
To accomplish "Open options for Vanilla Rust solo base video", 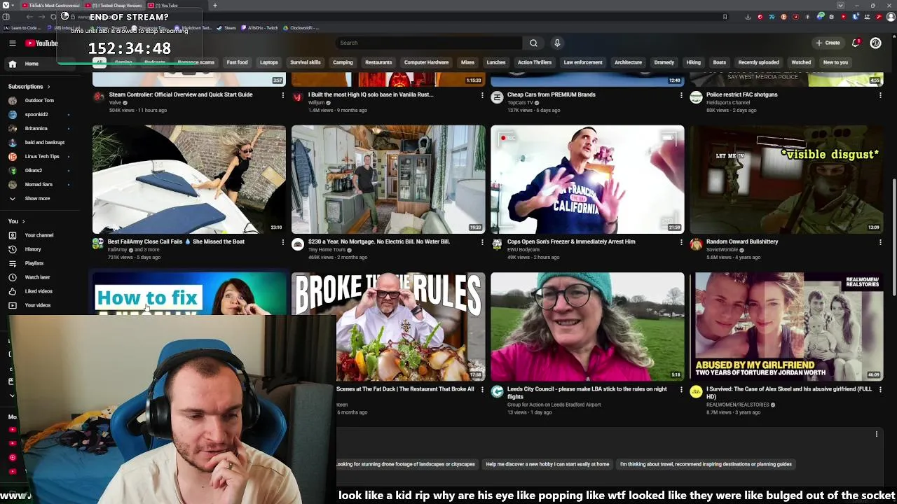I will coord(482,95).
